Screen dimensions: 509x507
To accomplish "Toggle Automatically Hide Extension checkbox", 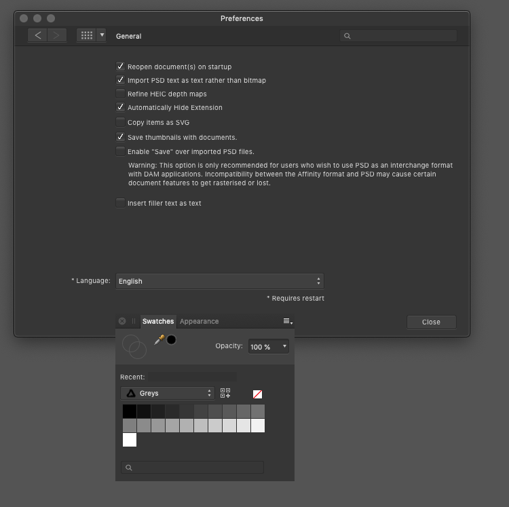I will tap(120, 107).
